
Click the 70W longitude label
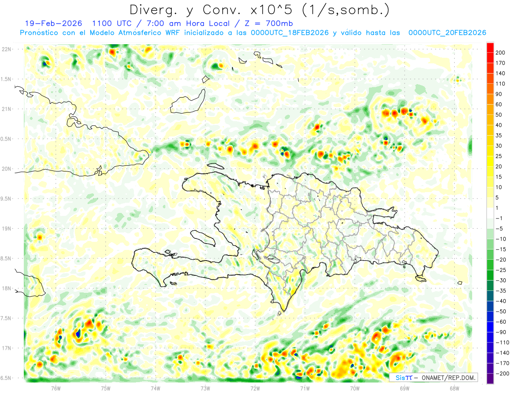pos(355,388)
